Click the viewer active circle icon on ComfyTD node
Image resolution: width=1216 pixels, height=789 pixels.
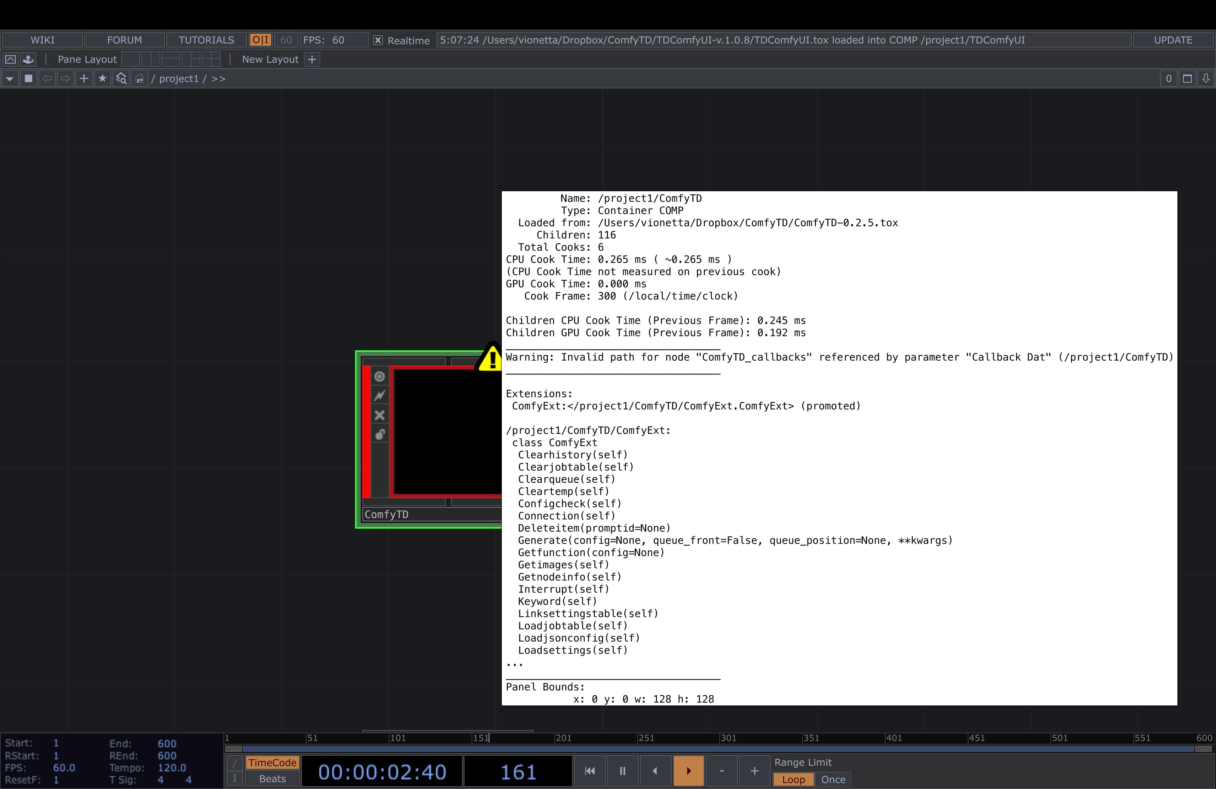click(379, 377)
